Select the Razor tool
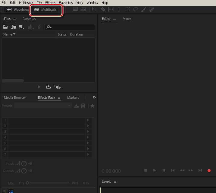 (103, 9)
